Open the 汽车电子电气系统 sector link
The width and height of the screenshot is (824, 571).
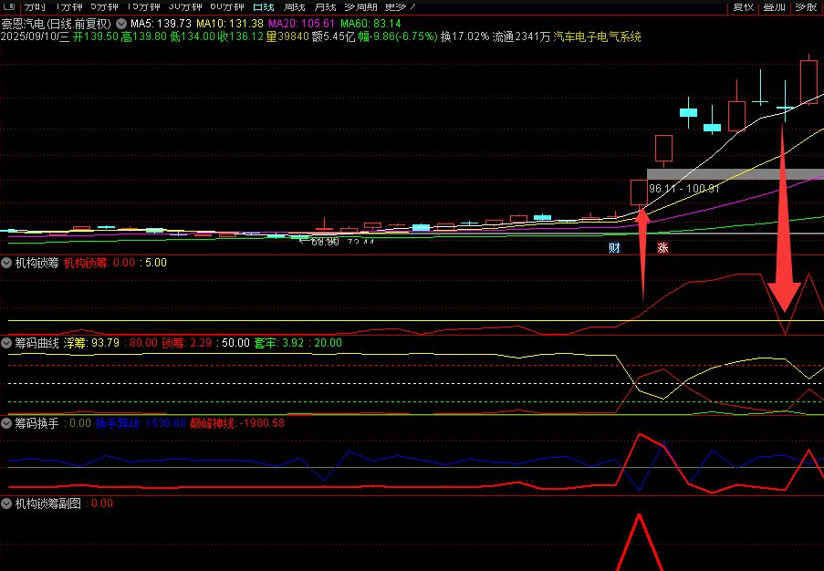[x=597, y=36]
